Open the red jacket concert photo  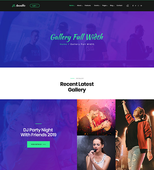click(135, 135)
